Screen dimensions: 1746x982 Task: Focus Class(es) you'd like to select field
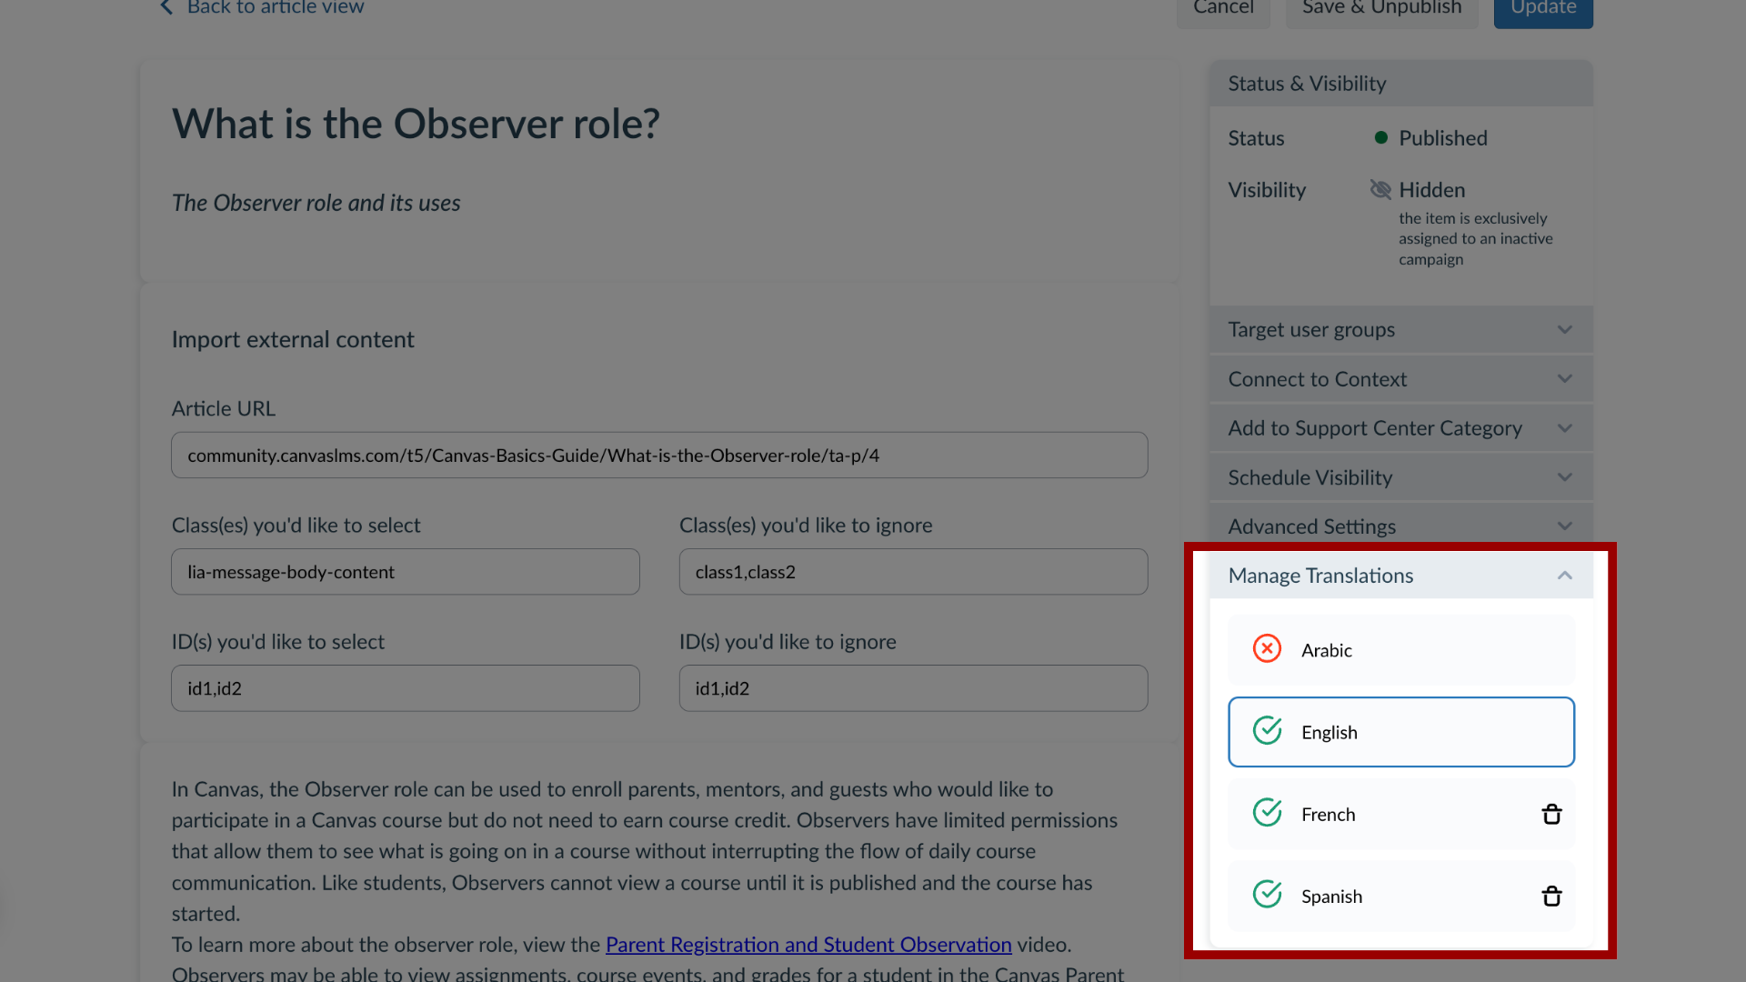point(406,572)
